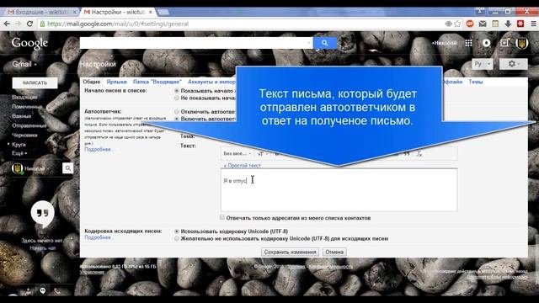Click the +Николай profile link
539x303 pixels.
point(444,43)
